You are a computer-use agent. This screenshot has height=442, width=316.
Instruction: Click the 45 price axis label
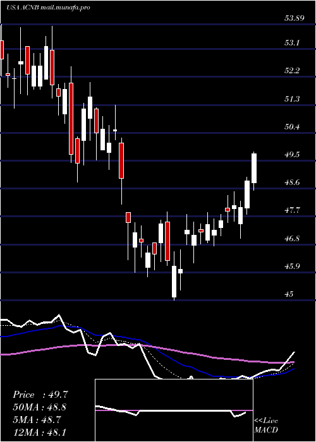289,294
